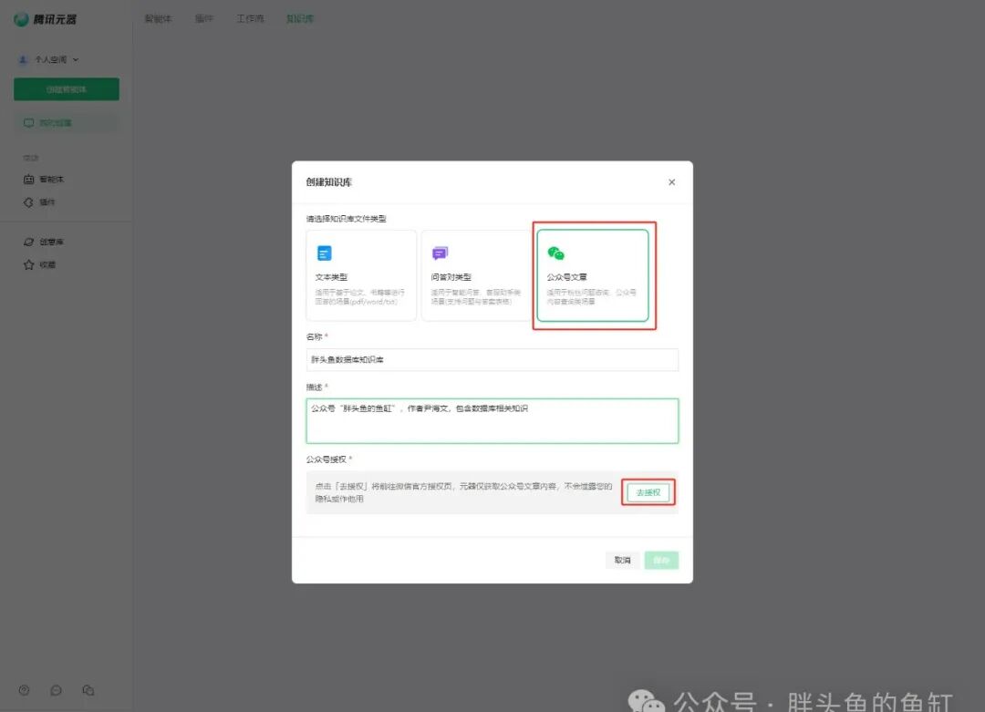
Task: Click the authorization notice text beside 去授权
Action: (x=463, y=492)
